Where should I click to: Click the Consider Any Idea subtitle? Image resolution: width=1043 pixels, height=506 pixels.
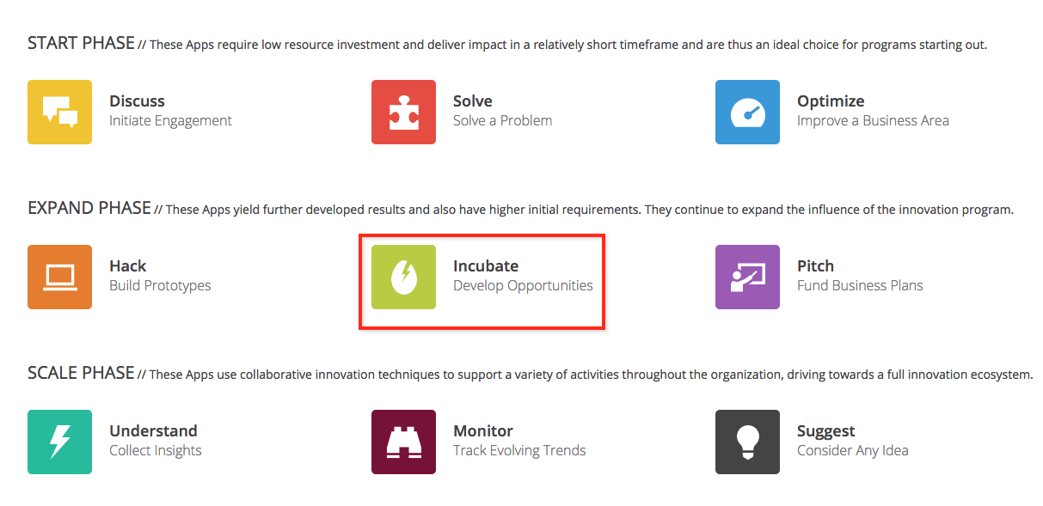(852, 451)
